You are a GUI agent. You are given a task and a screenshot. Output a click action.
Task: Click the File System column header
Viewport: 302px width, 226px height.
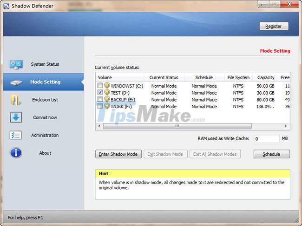238,77
